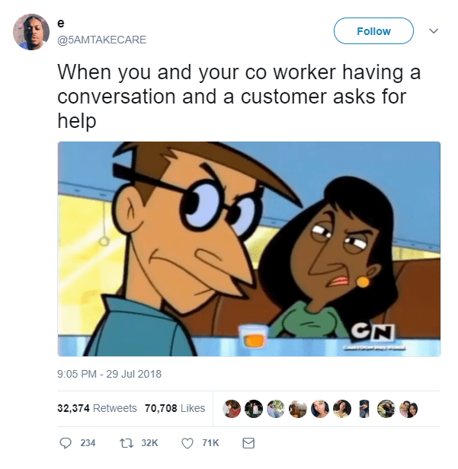Click the fifth liker avatar in row
This screenshot has height=469, width=458.
pos(320,409)
